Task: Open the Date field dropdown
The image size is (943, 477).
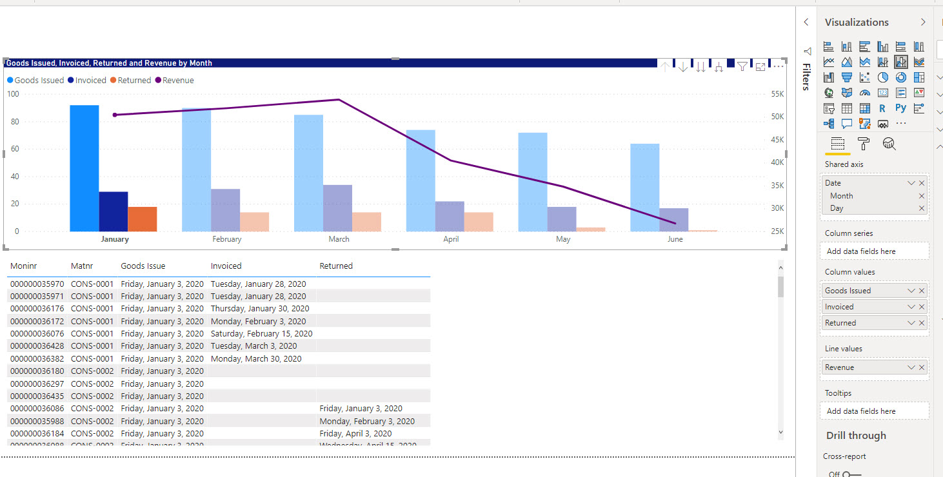Action: (911, 183)
